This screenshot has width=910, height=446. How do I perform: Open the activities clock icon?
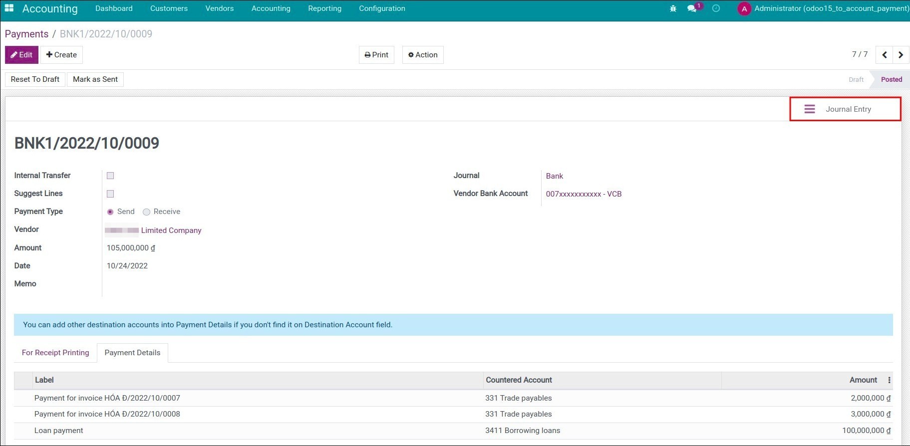coord(716,8)
